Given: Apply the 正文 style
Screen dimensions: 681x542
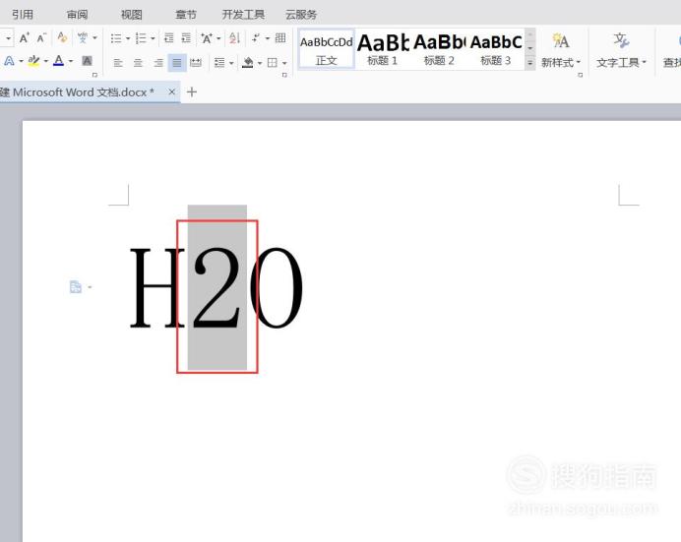Looking at the screenshot, I should pos(327,49).
